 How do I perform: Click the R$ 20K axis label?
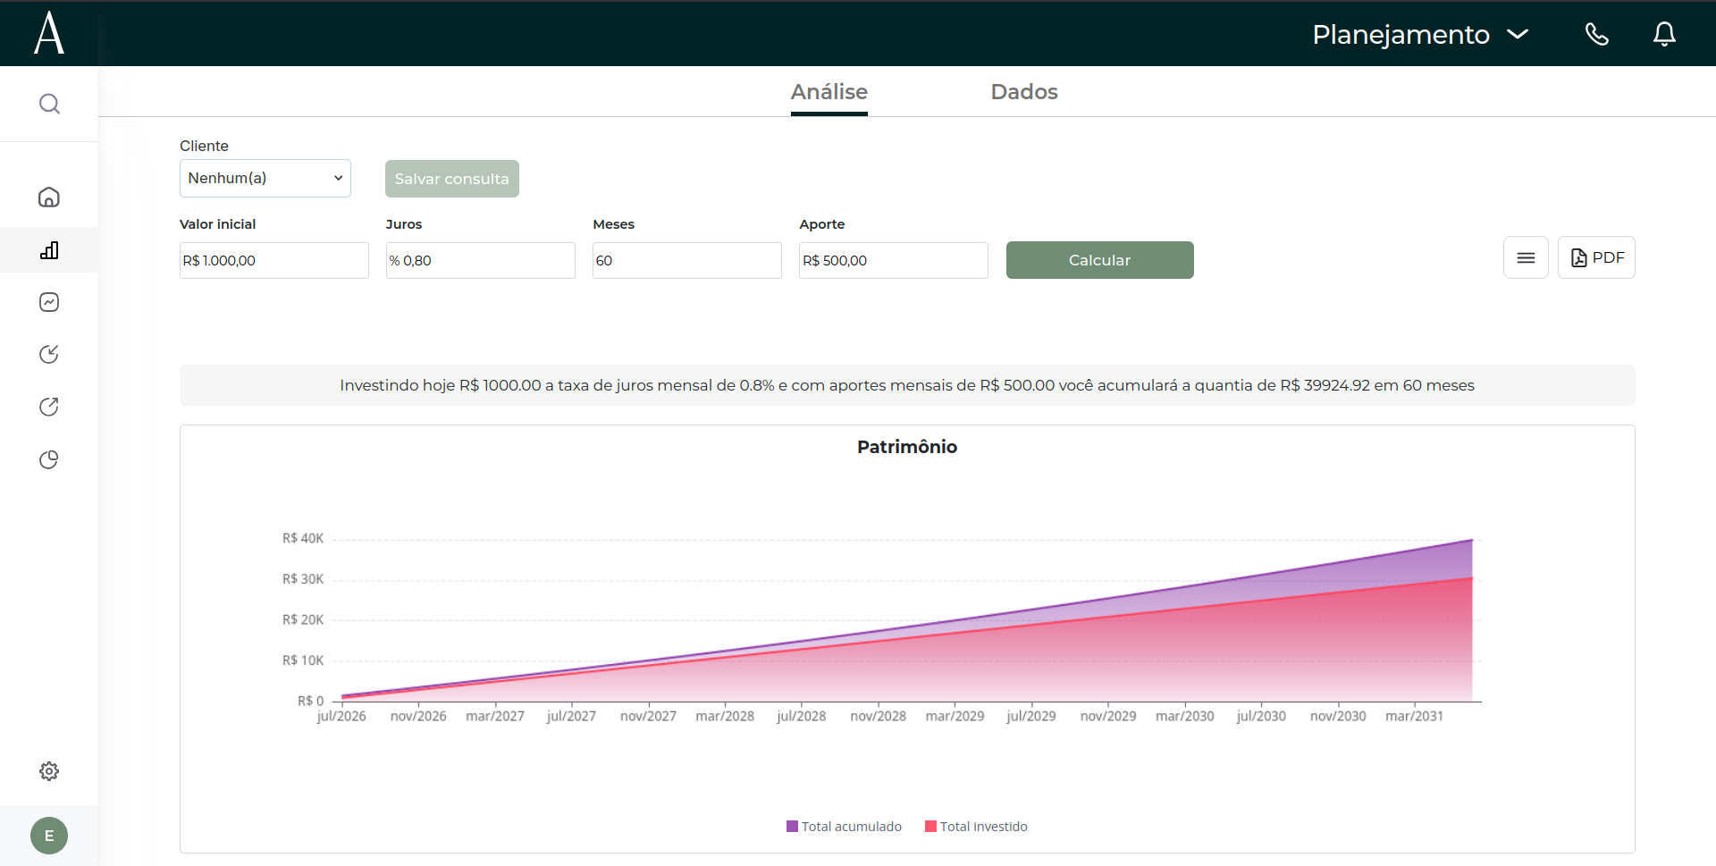click(303, 619)
